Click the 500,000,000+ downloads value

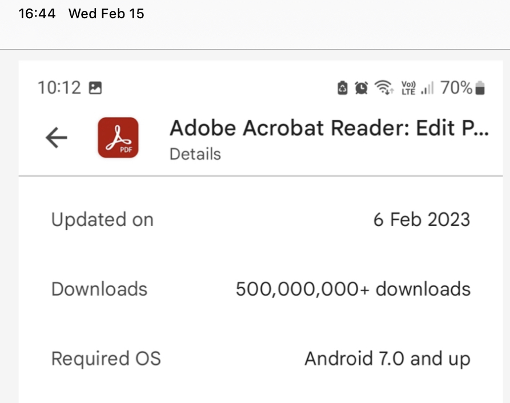pos(353,289)
